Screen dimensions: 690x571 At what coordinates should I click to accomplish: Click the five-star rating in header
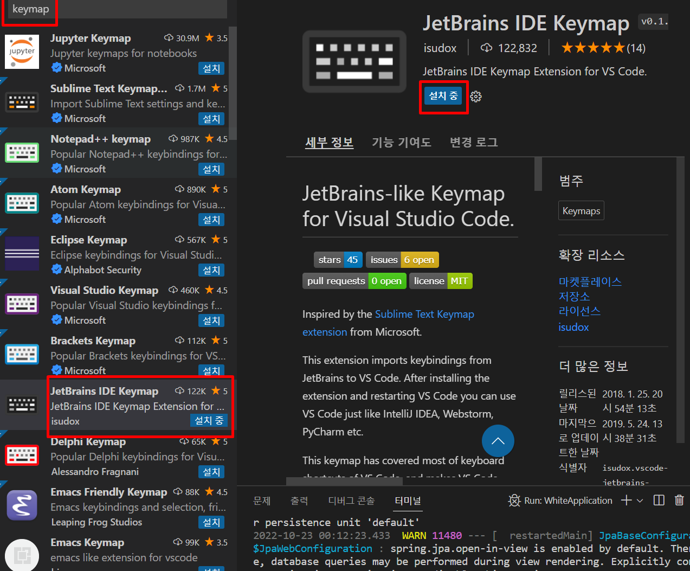click(x=593, y=48)
